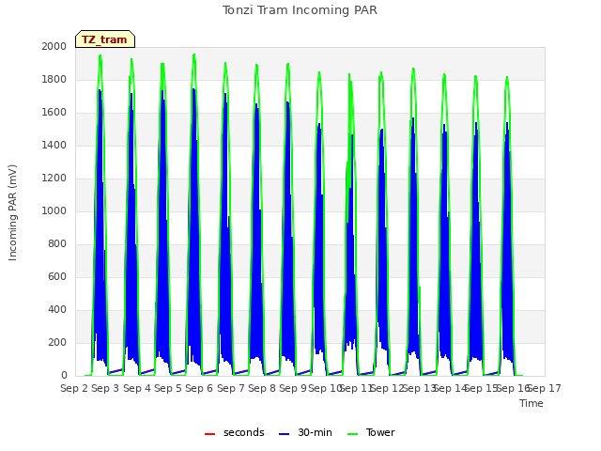Click the 'Sep 9' x-axis tick label
Image resolution: width=601 pixels, height=451 pixels.
click(x=293, y=388)
